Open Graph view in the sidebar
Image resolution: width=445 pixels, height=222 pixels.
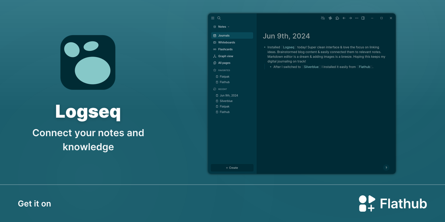pyautogui.click(x=232, y=56)
